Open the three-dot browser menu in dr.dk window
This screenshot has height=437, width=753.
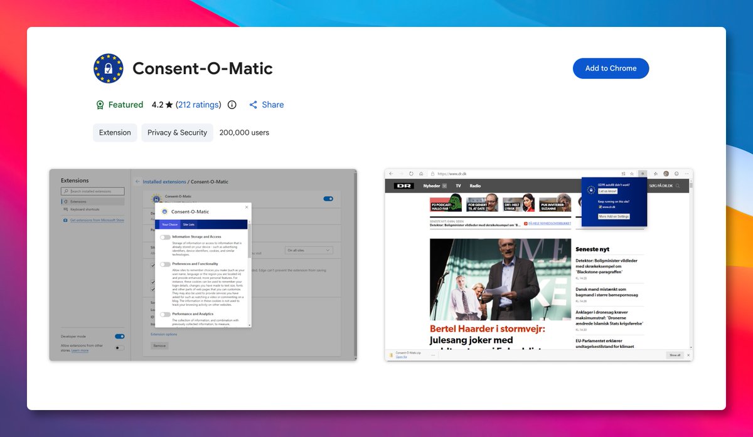click(686, 174)
